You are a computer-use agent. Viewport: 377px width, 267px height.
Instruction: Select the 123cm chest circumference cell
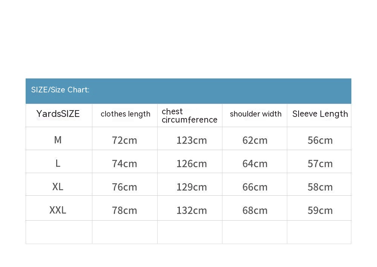point(192,140)
